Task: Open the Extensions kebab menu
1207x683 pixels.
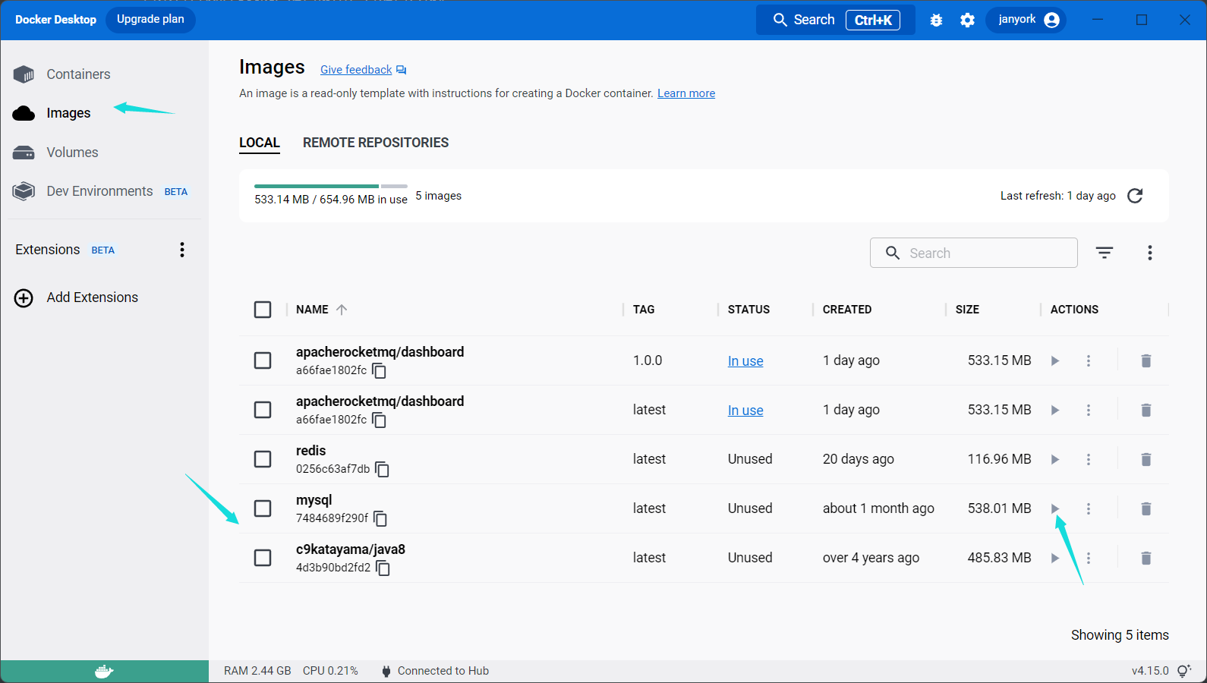Action: [182, 250]
